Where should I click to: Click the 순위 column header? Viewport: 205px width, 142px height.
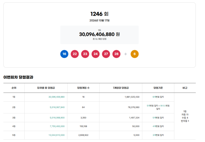click(x=14, y=88)
